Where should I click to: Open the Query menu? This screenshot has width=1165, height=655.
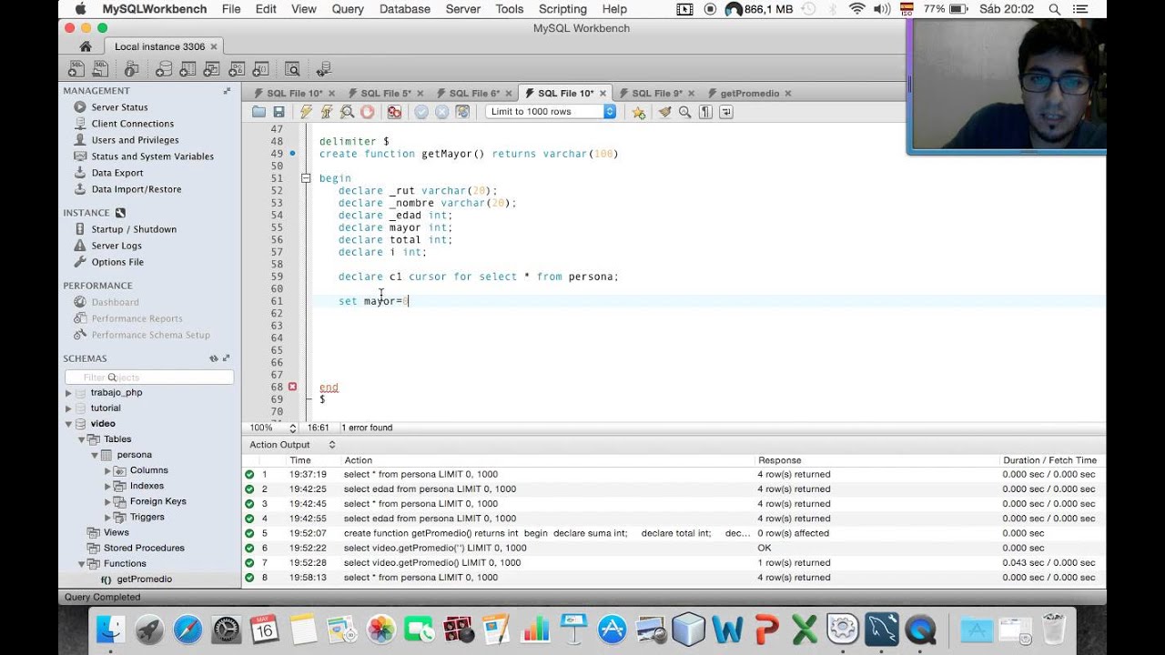pos(348,9)
